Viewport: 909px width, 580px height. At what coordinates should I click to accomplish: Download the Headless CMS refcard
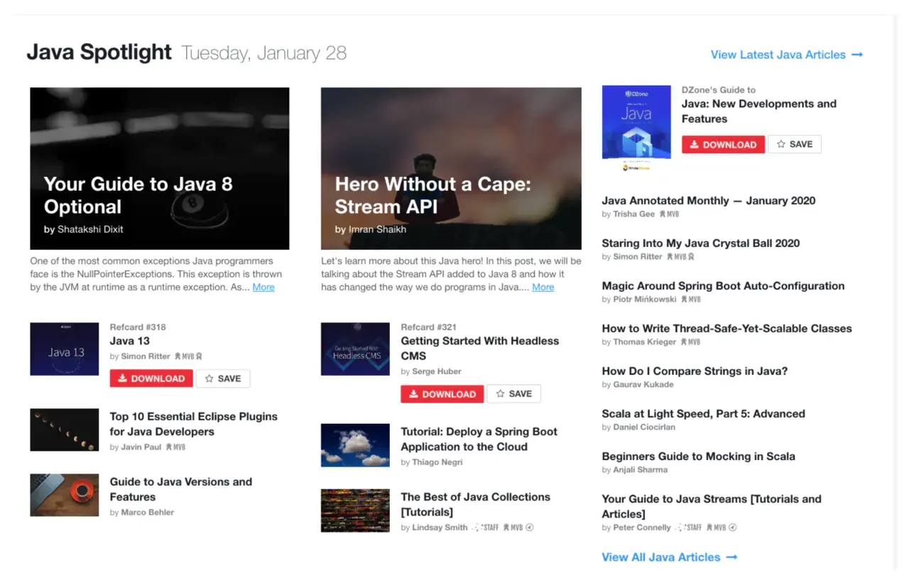[442, 394]
